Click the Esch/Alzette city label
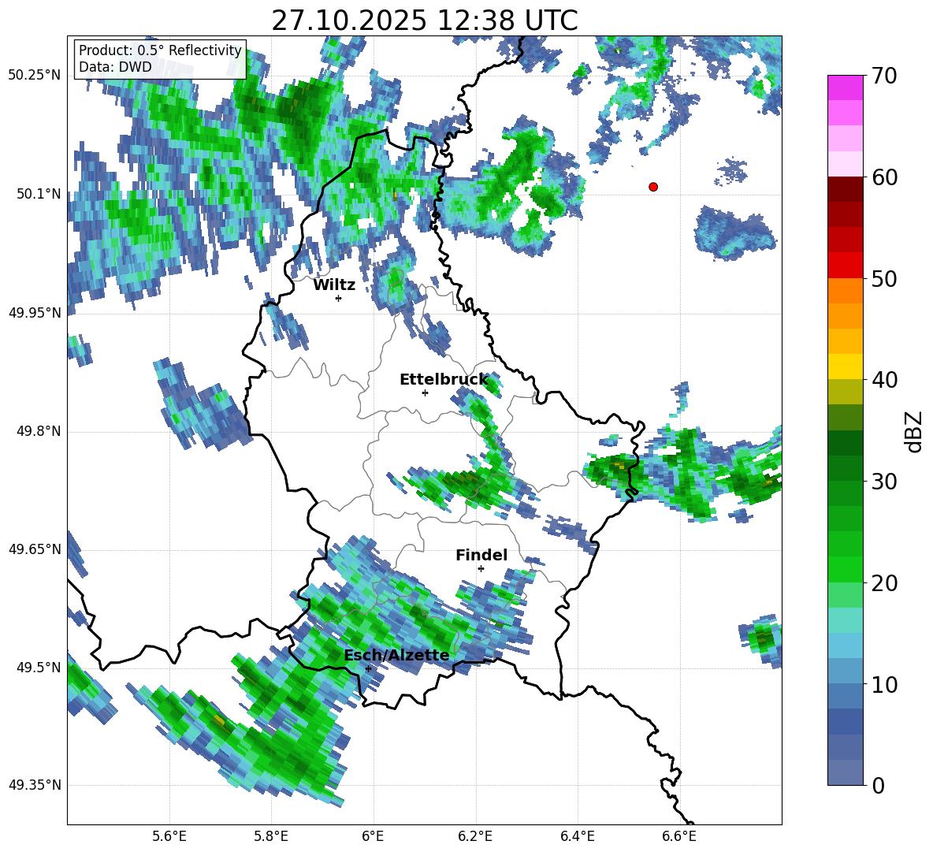The width and height of the screenshot is (933, 852). (x=396, y=655)
